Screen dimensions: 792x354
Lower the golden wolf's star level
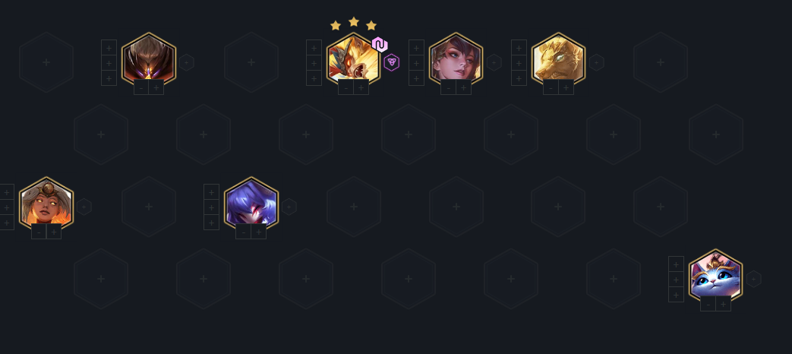point(551,87)
